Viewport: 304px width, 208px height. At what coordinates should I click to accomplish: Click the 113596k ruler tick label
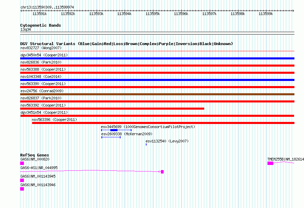(181, 14)
